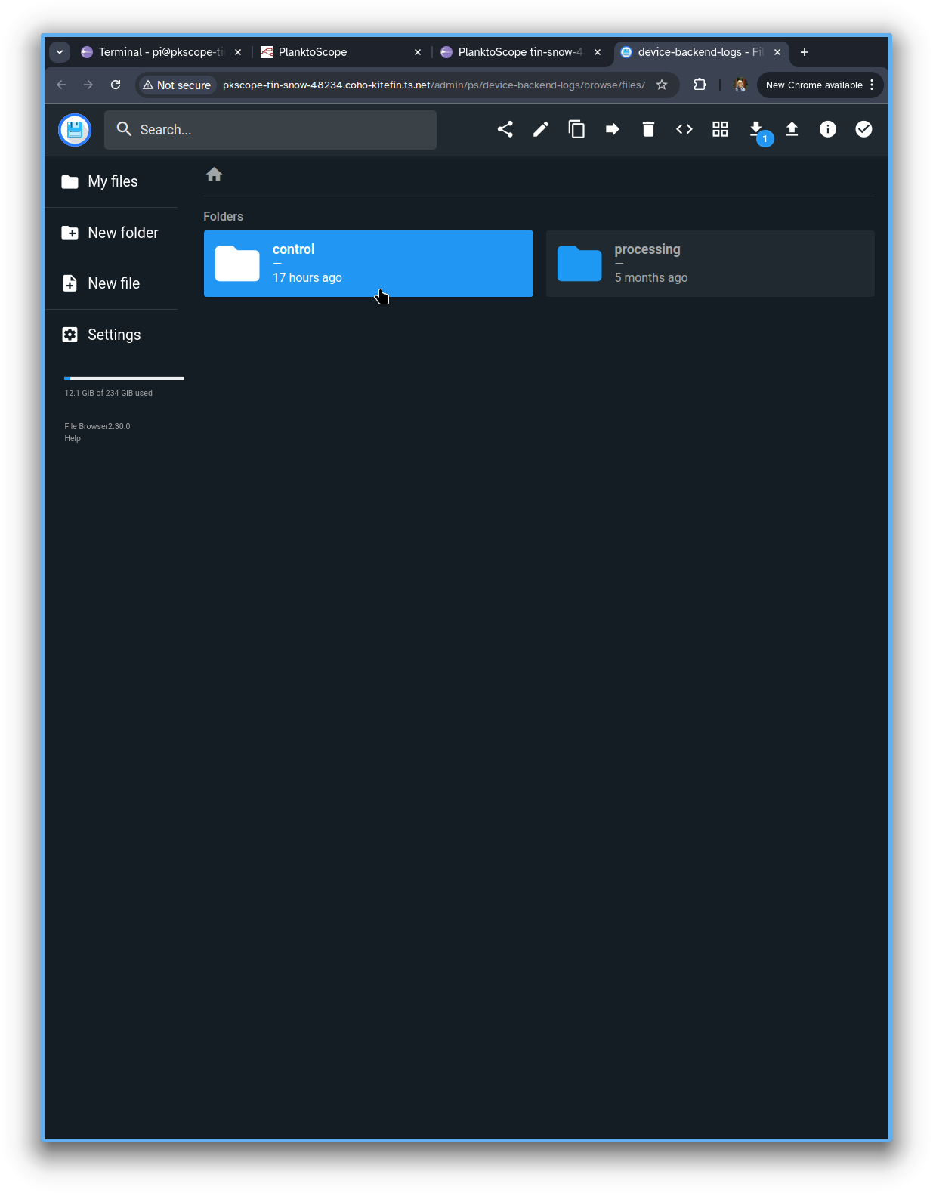
Task: Focus the Search input field
Action: pos(270,130)
